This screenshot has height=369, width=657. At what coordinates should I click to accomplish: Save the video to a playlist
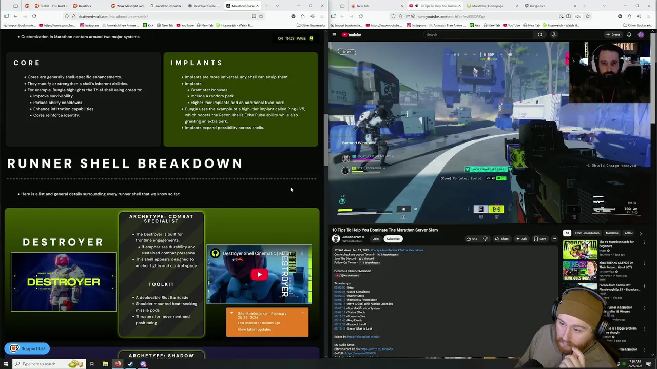[539, 239]
